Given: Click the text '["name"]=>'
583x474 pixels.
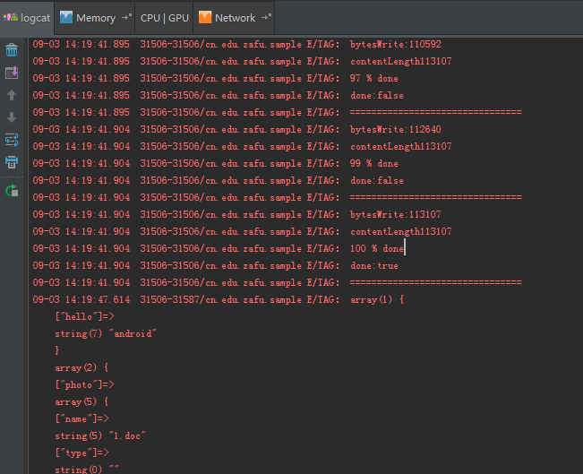Looking at the screenshot, I should 81,419.
